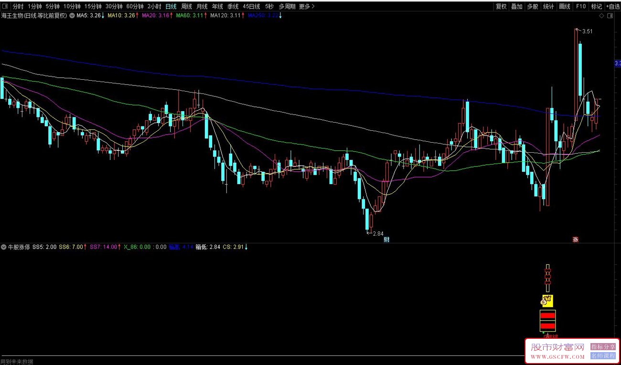Expand the 牛股涨停 indicator dropdown arrow
The image size is (621, 365).
coord(4,247)
